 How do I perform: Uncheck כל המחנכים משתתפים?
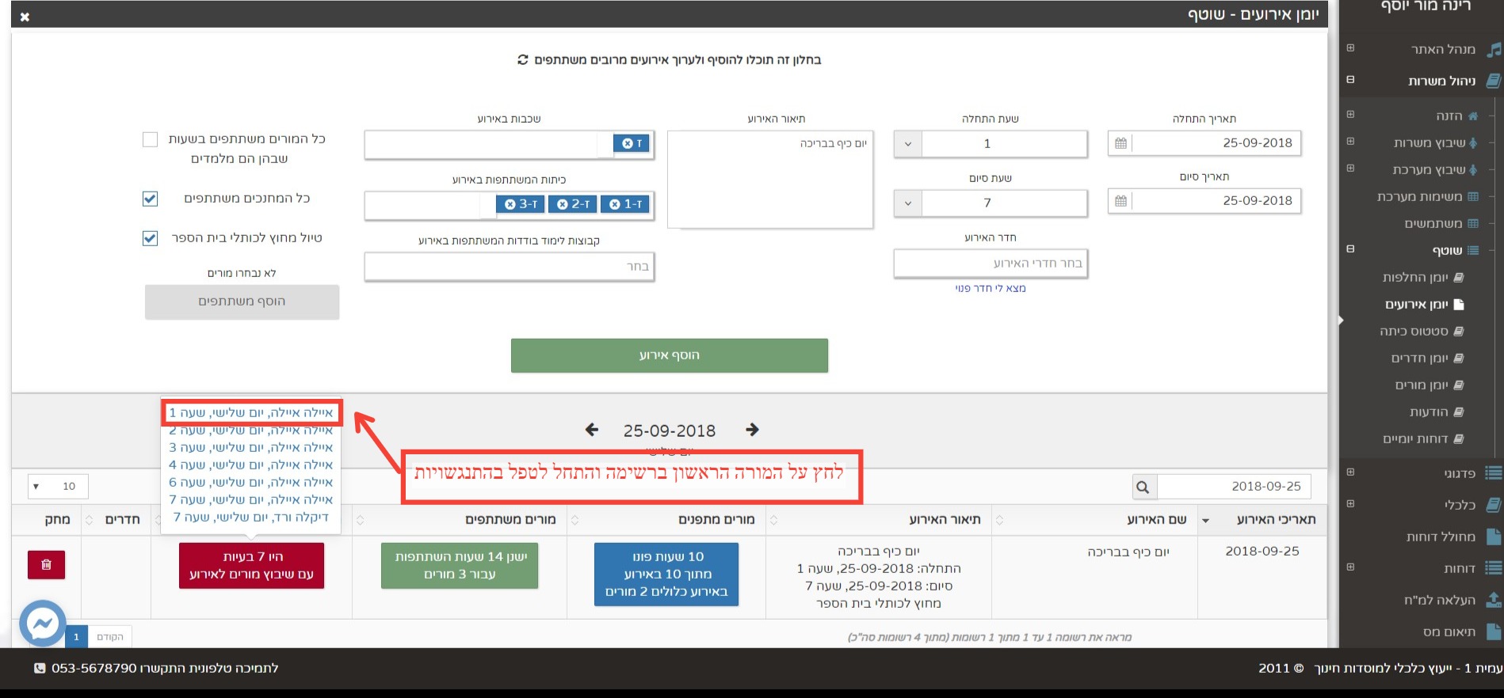point(150,199)
